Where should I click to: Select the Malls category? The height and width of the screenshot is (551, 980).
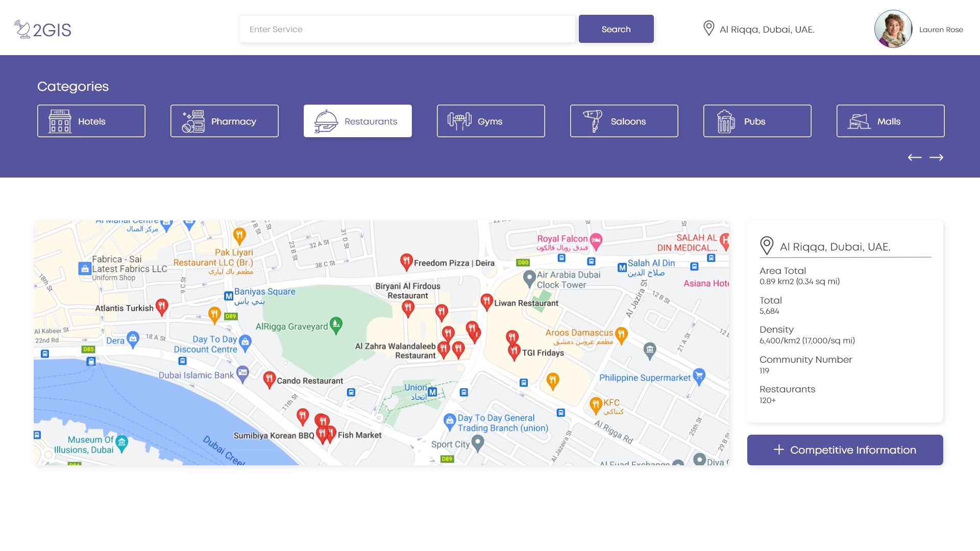pos(891,121)
